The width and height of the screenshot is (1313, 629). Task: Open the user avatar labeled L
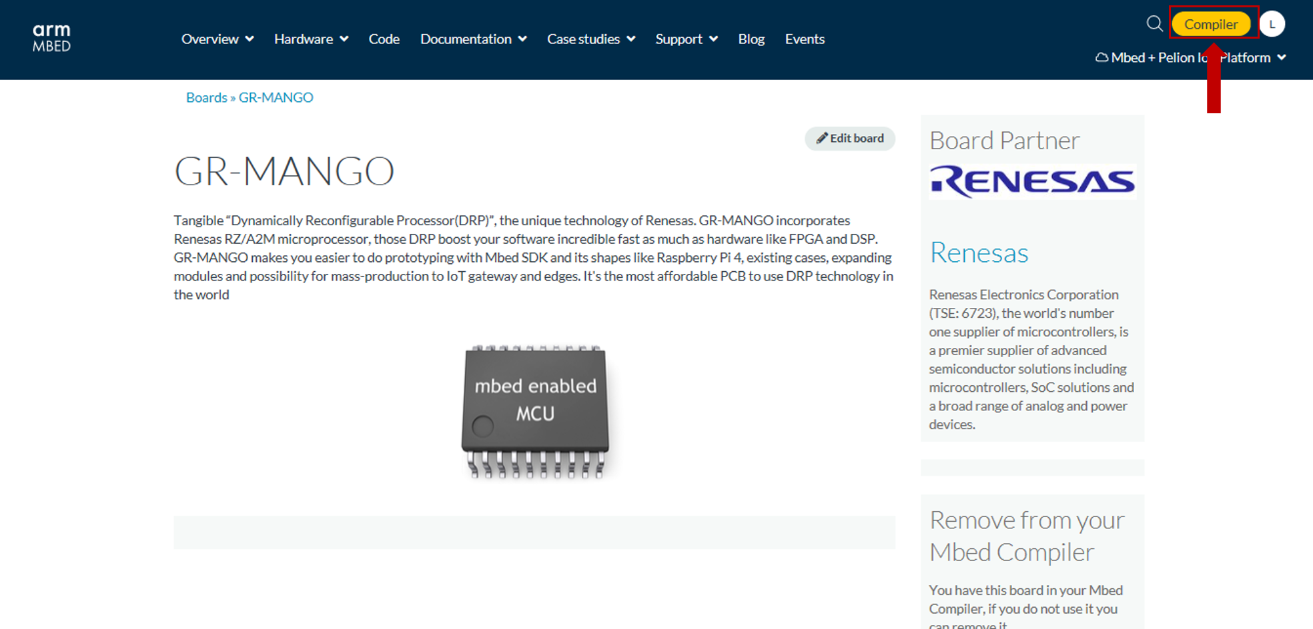1272,25
